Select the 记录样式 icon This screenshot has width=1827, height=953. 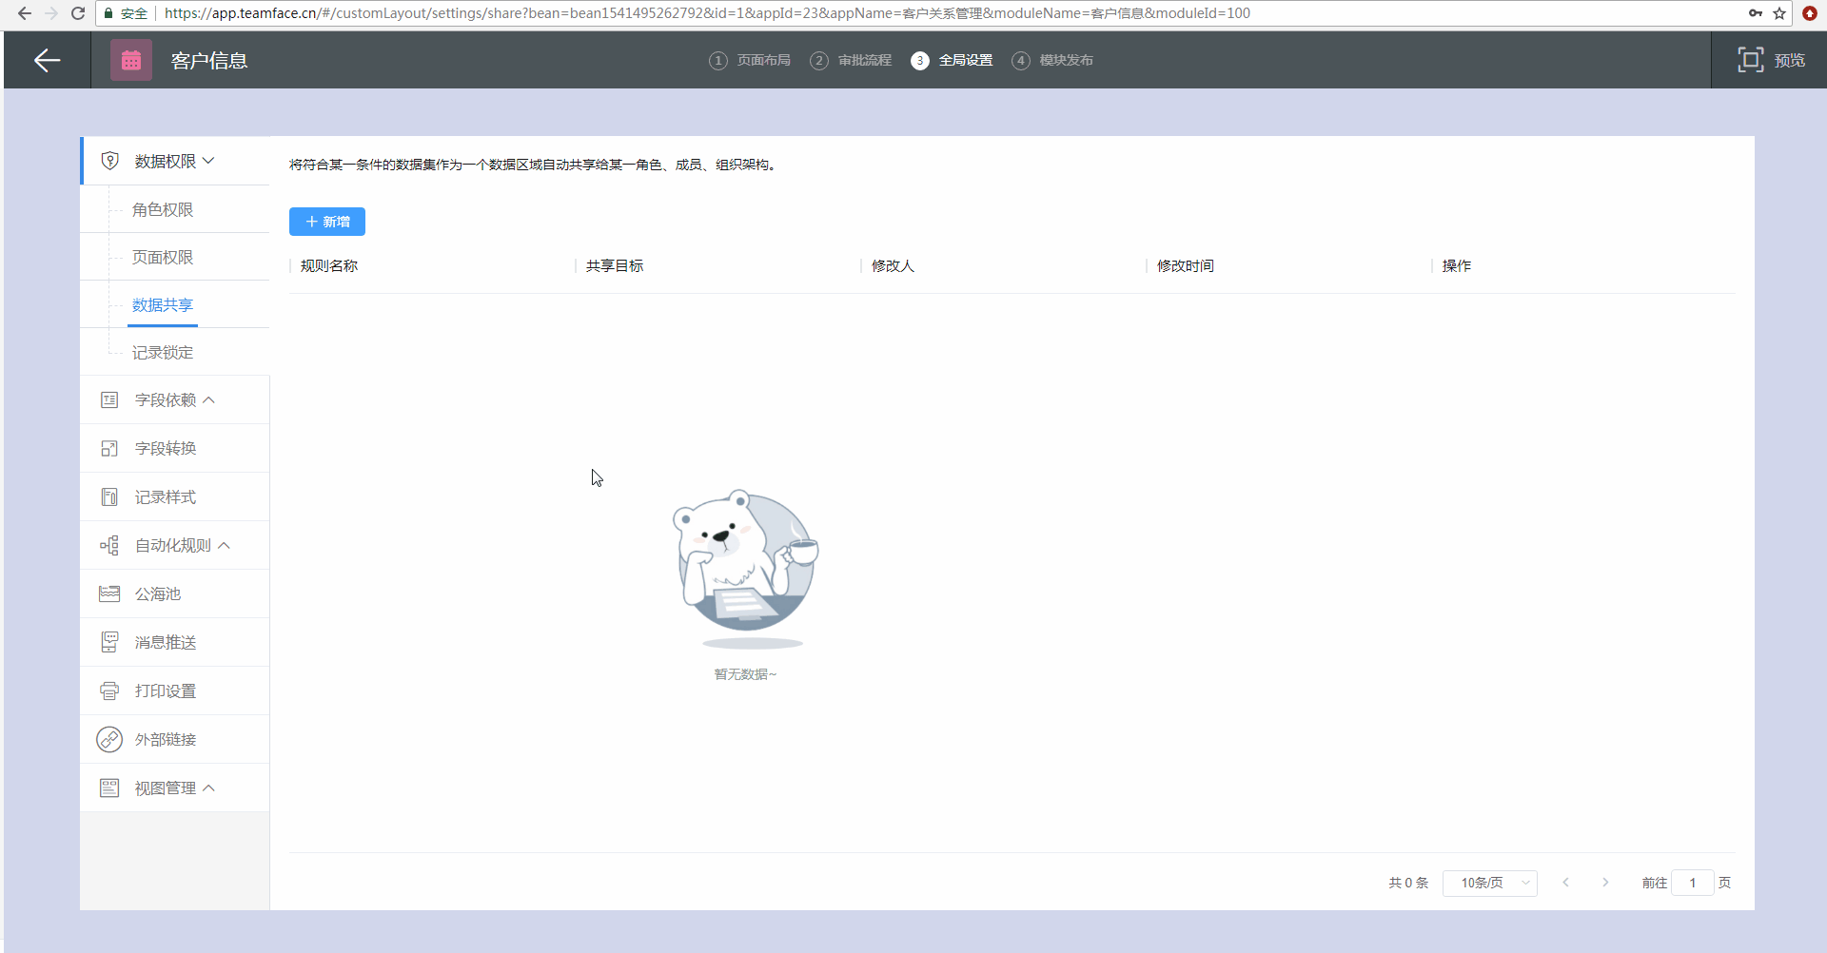coord(109,496)
